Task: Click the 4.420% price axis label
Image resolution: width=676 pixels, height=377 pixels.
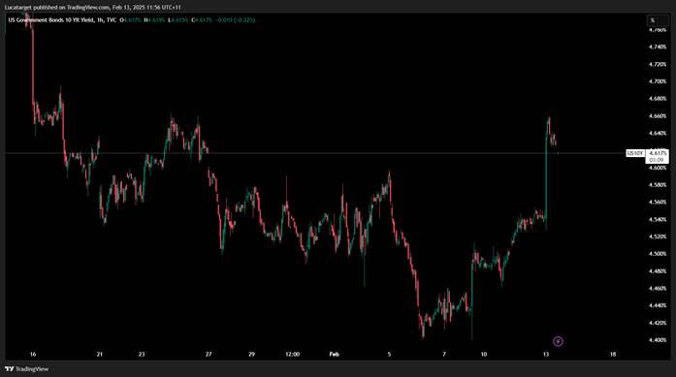Action: [658, 323]
